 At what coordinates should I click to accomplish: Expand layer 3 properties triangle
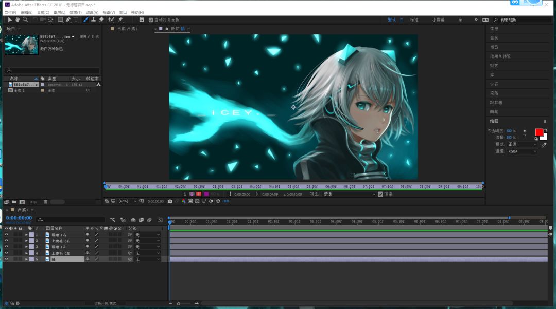pos(26,247)
